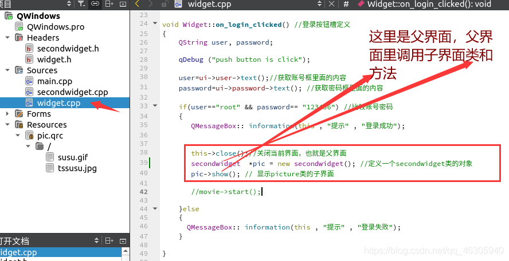Open main.cpp from Sources
The image size is (509, 261).
(54, 81)
